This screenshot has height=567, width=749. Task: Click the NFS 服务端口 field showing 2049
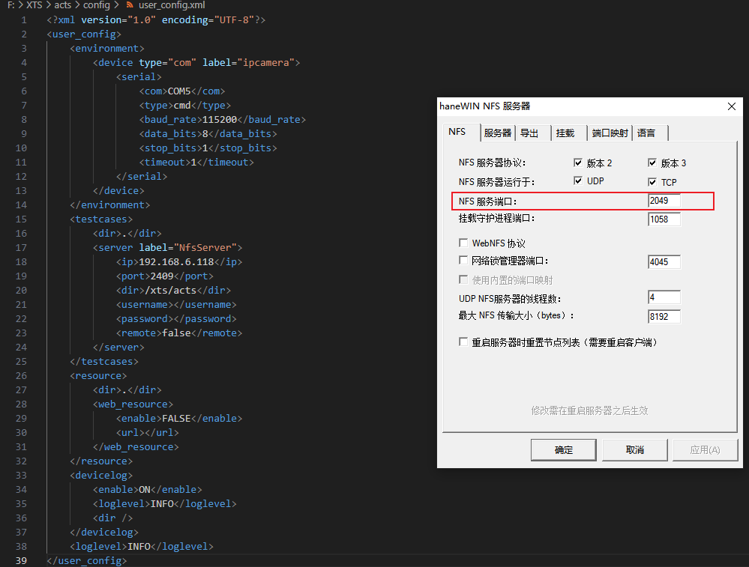point(664,201)
